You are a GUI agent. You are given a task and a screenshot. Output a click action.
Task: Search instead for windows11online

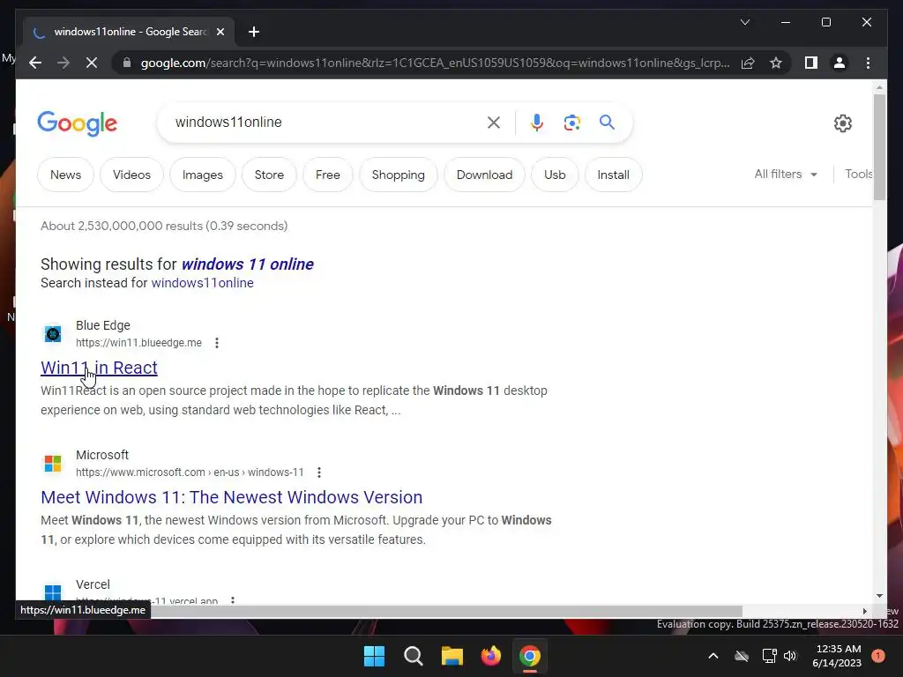point(202,283)
